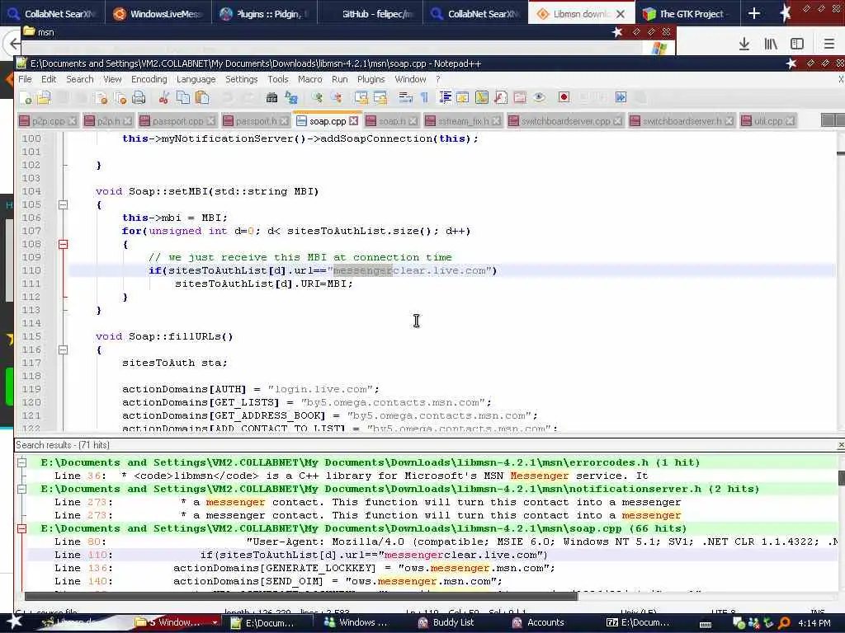
Task: Open the user defined language icon
Action: coord(462,97)
